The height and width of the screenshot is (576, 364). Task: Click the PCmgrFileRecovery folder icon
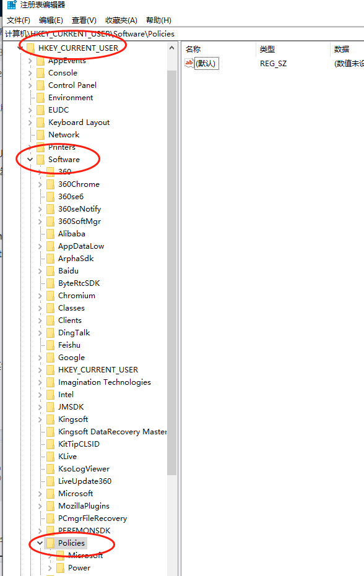coord(51,518)
